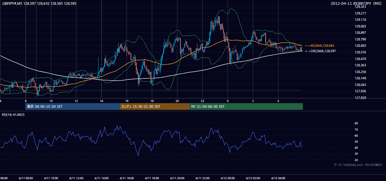Click price axis label 128.043

tap(360, 85)
